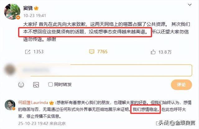Open 何超莲Laurinda's round avatar
This screenshot has height=129, width=199.
[10, 105]
